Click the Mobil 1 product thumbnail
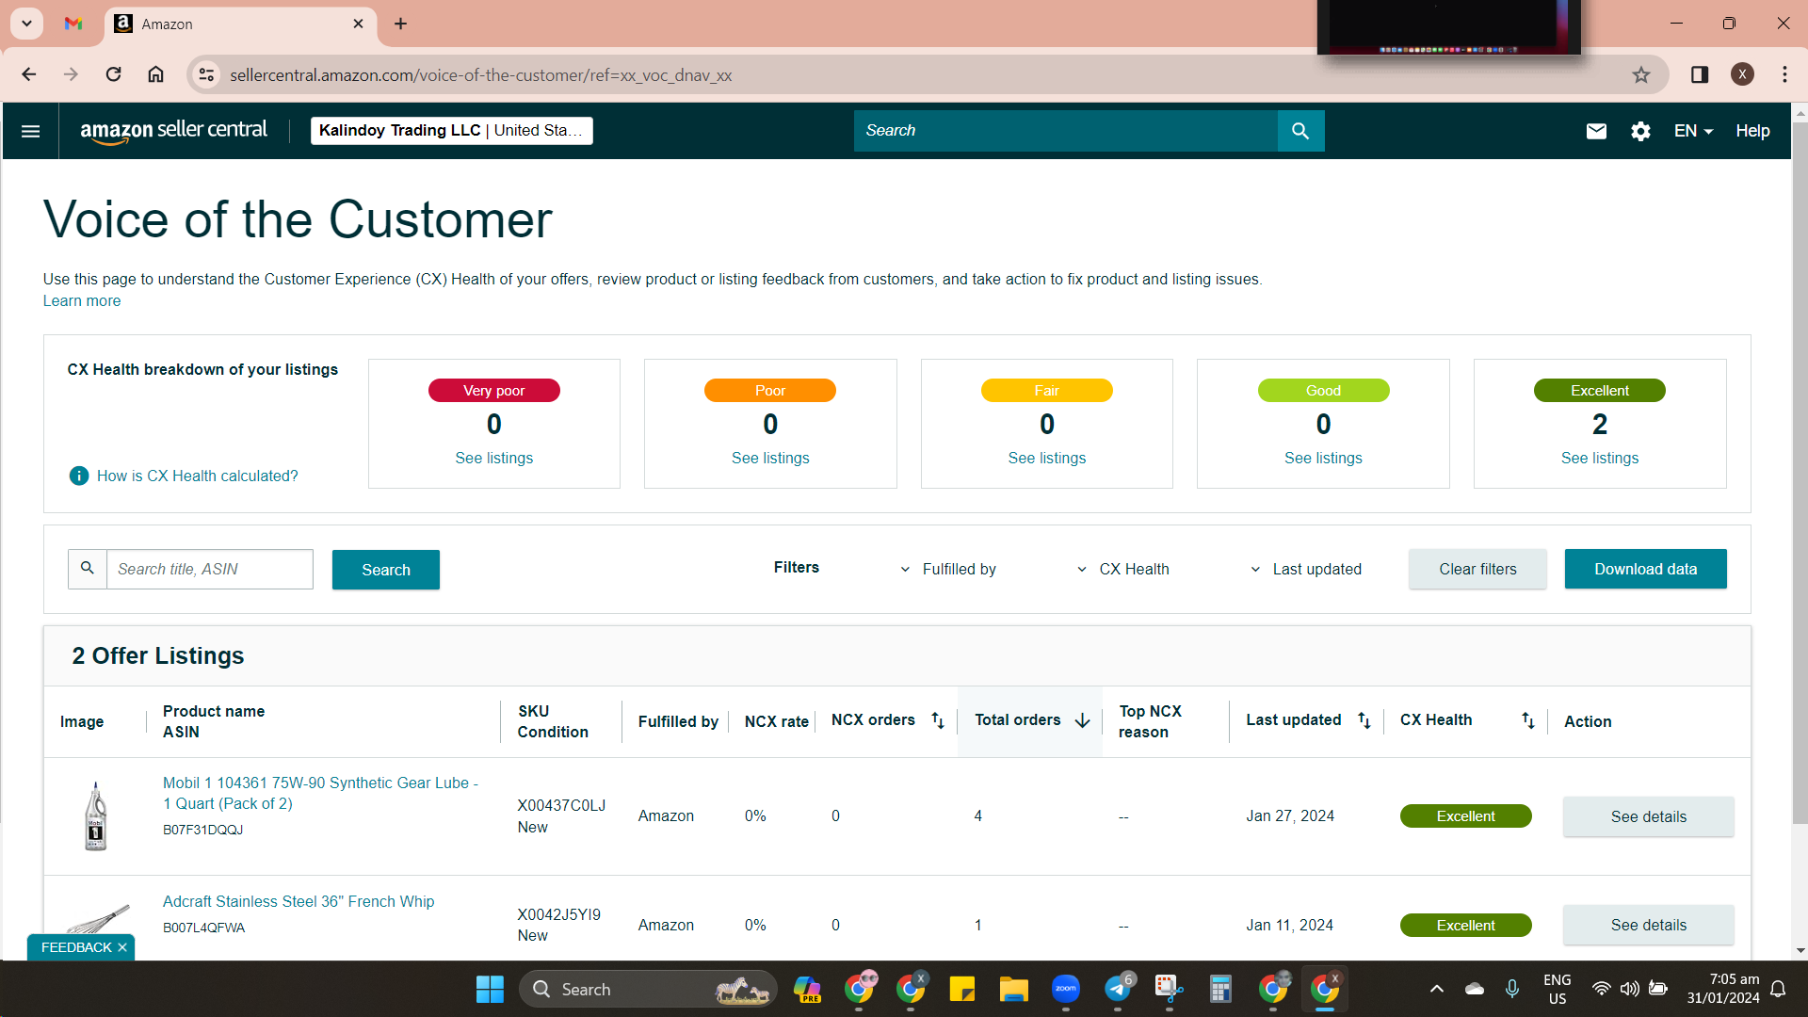This screenshot has height=1017, width=1808. (95, 816)
